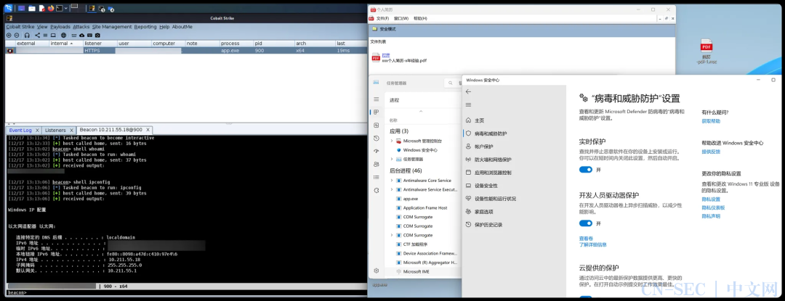
Task: Open 文件(F) menu in 个人简历 window
Action: click(382, 18)
